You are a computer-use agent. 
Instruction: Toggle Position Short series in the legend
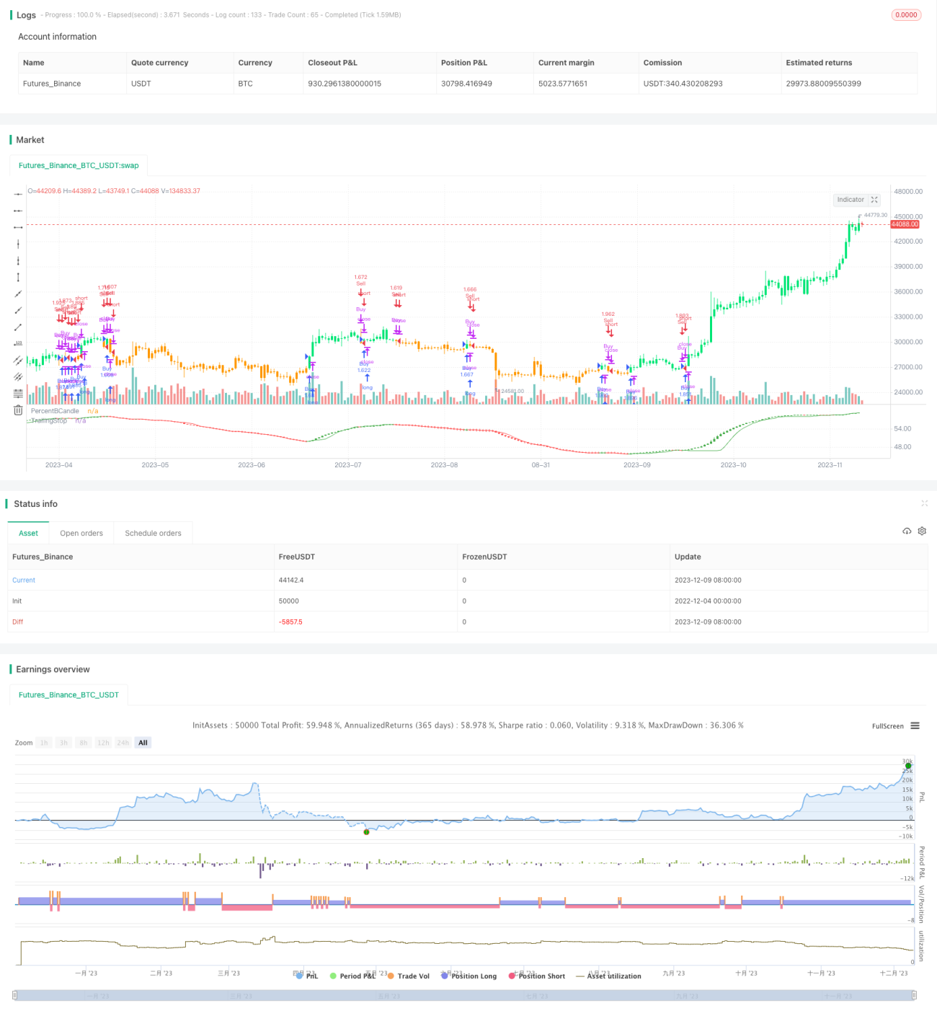click(536, 976)
